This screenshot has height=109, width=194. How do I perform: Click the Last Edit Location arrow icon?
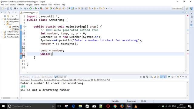click(x=100, y=8)
